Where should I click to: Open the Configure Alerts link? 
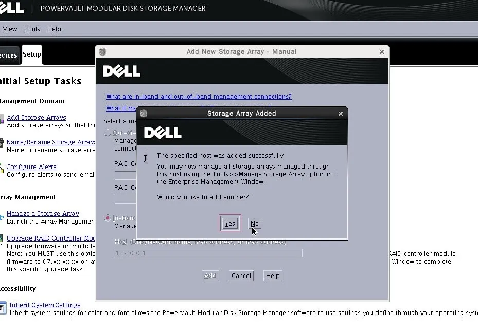click(31, 167)
